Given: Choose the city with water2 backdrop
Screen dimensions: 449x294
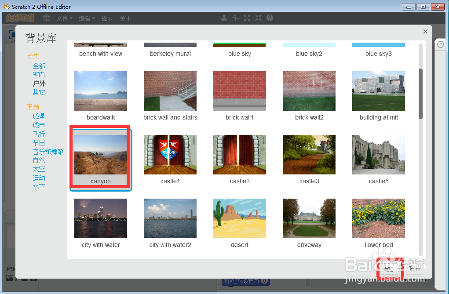Looking at the screenshot, I should [x=170, y=223].
